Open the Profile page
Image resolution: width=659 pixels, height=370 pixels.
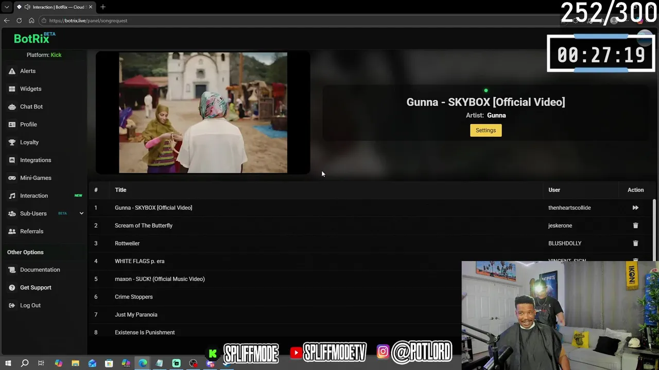pos(28,124)
